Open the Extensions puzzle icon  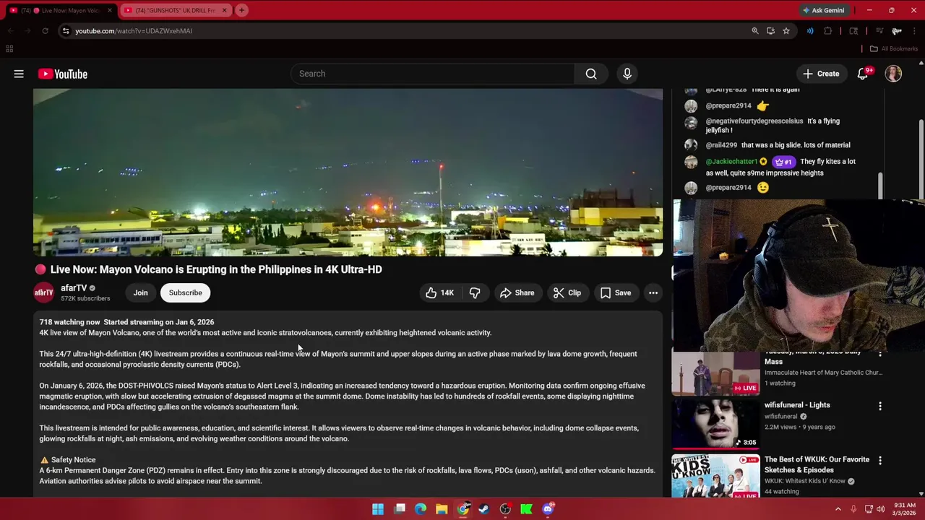(x=828, y=31)
